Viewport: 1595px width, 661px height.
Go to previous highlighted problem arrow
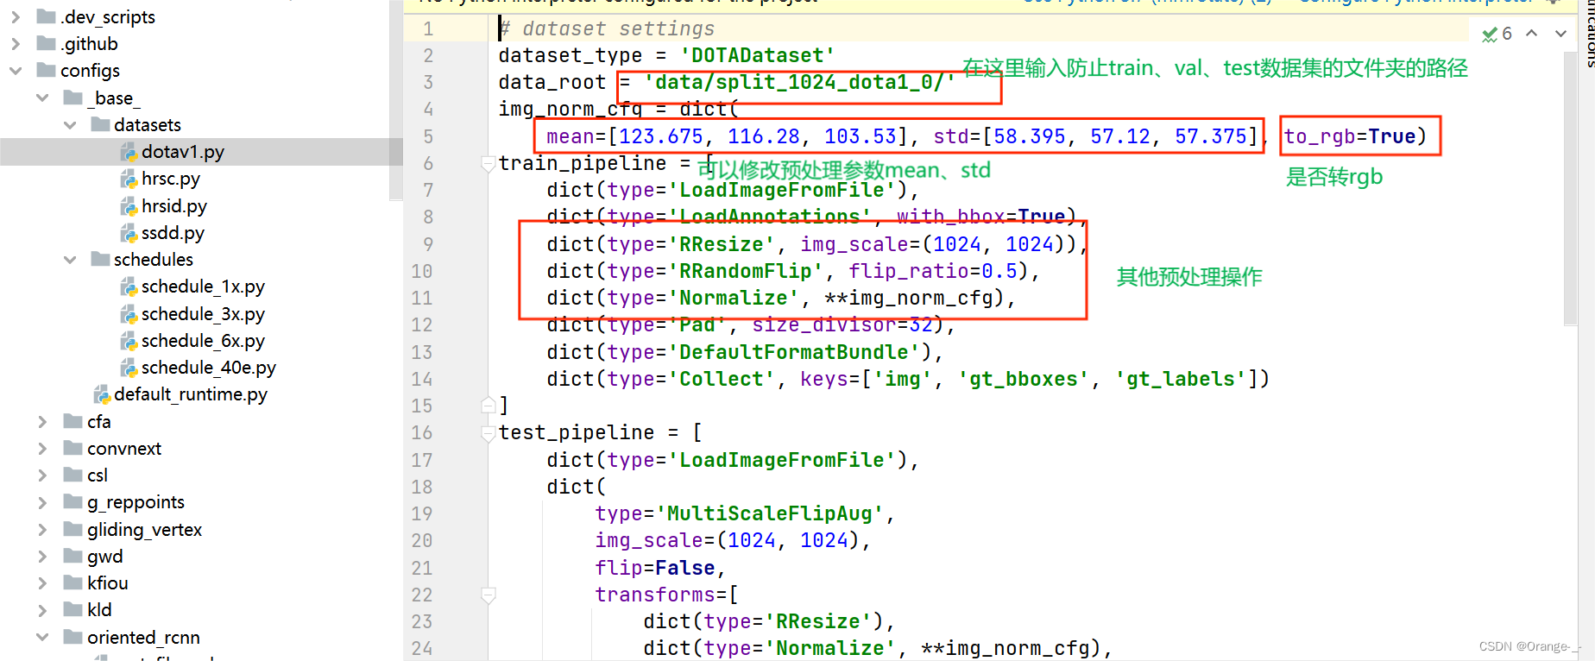point(1532,34)
